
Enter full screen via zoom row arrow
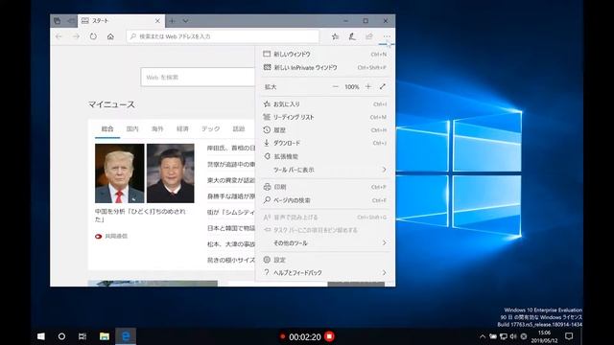[383, 86]
